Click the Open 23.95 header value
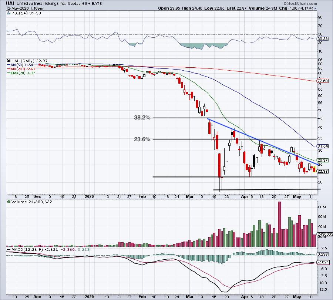The height and width of the screenshot is (300, 333). click(169, 8)
